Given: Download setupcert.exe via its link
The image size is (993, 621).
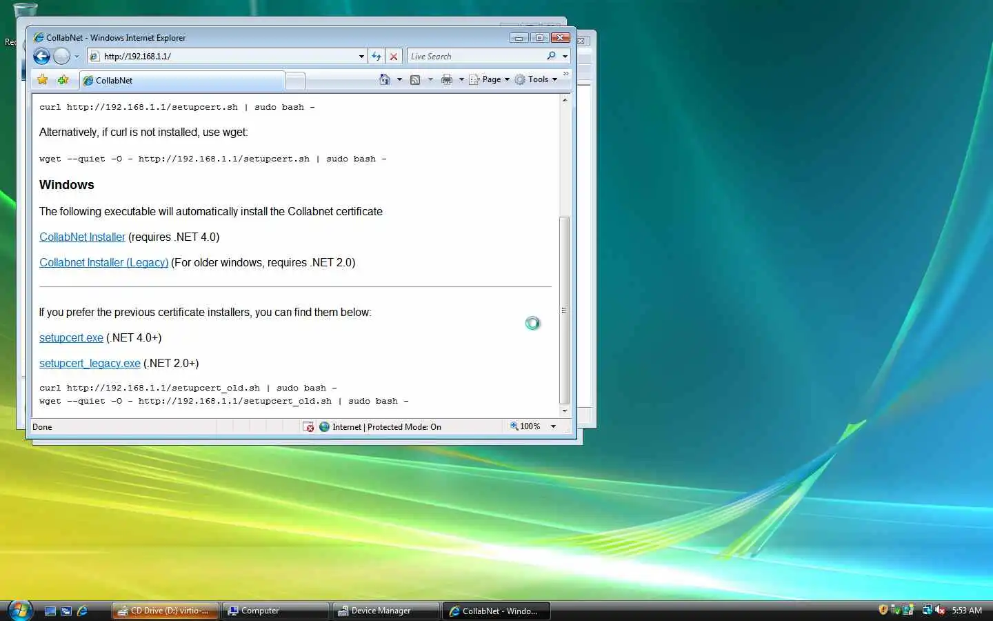Looking at the screenshot, I should [x=71, y=337].
